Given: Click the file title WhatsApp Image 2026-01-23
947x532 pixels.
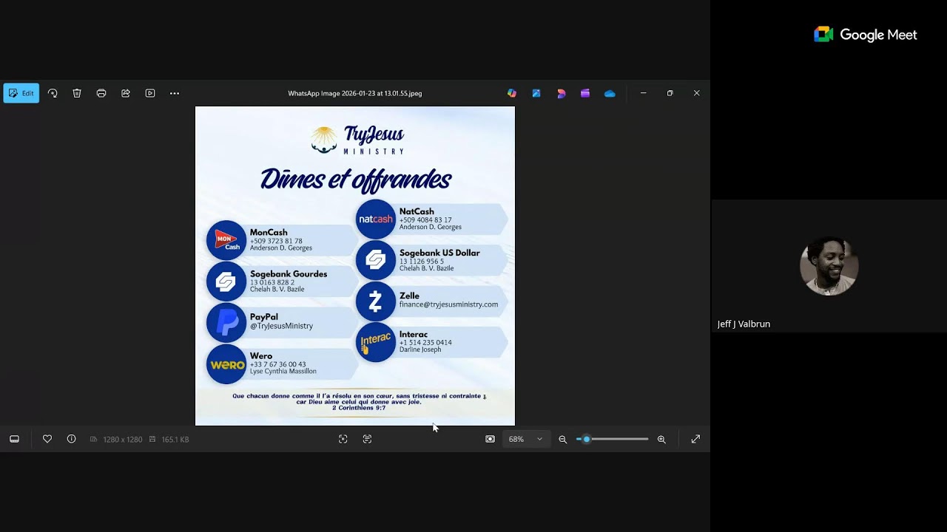Looking at the screenshot, I should coord(355,93).
